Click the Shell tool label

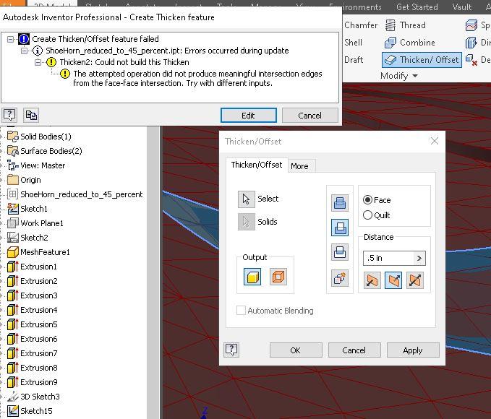point(353,43)
